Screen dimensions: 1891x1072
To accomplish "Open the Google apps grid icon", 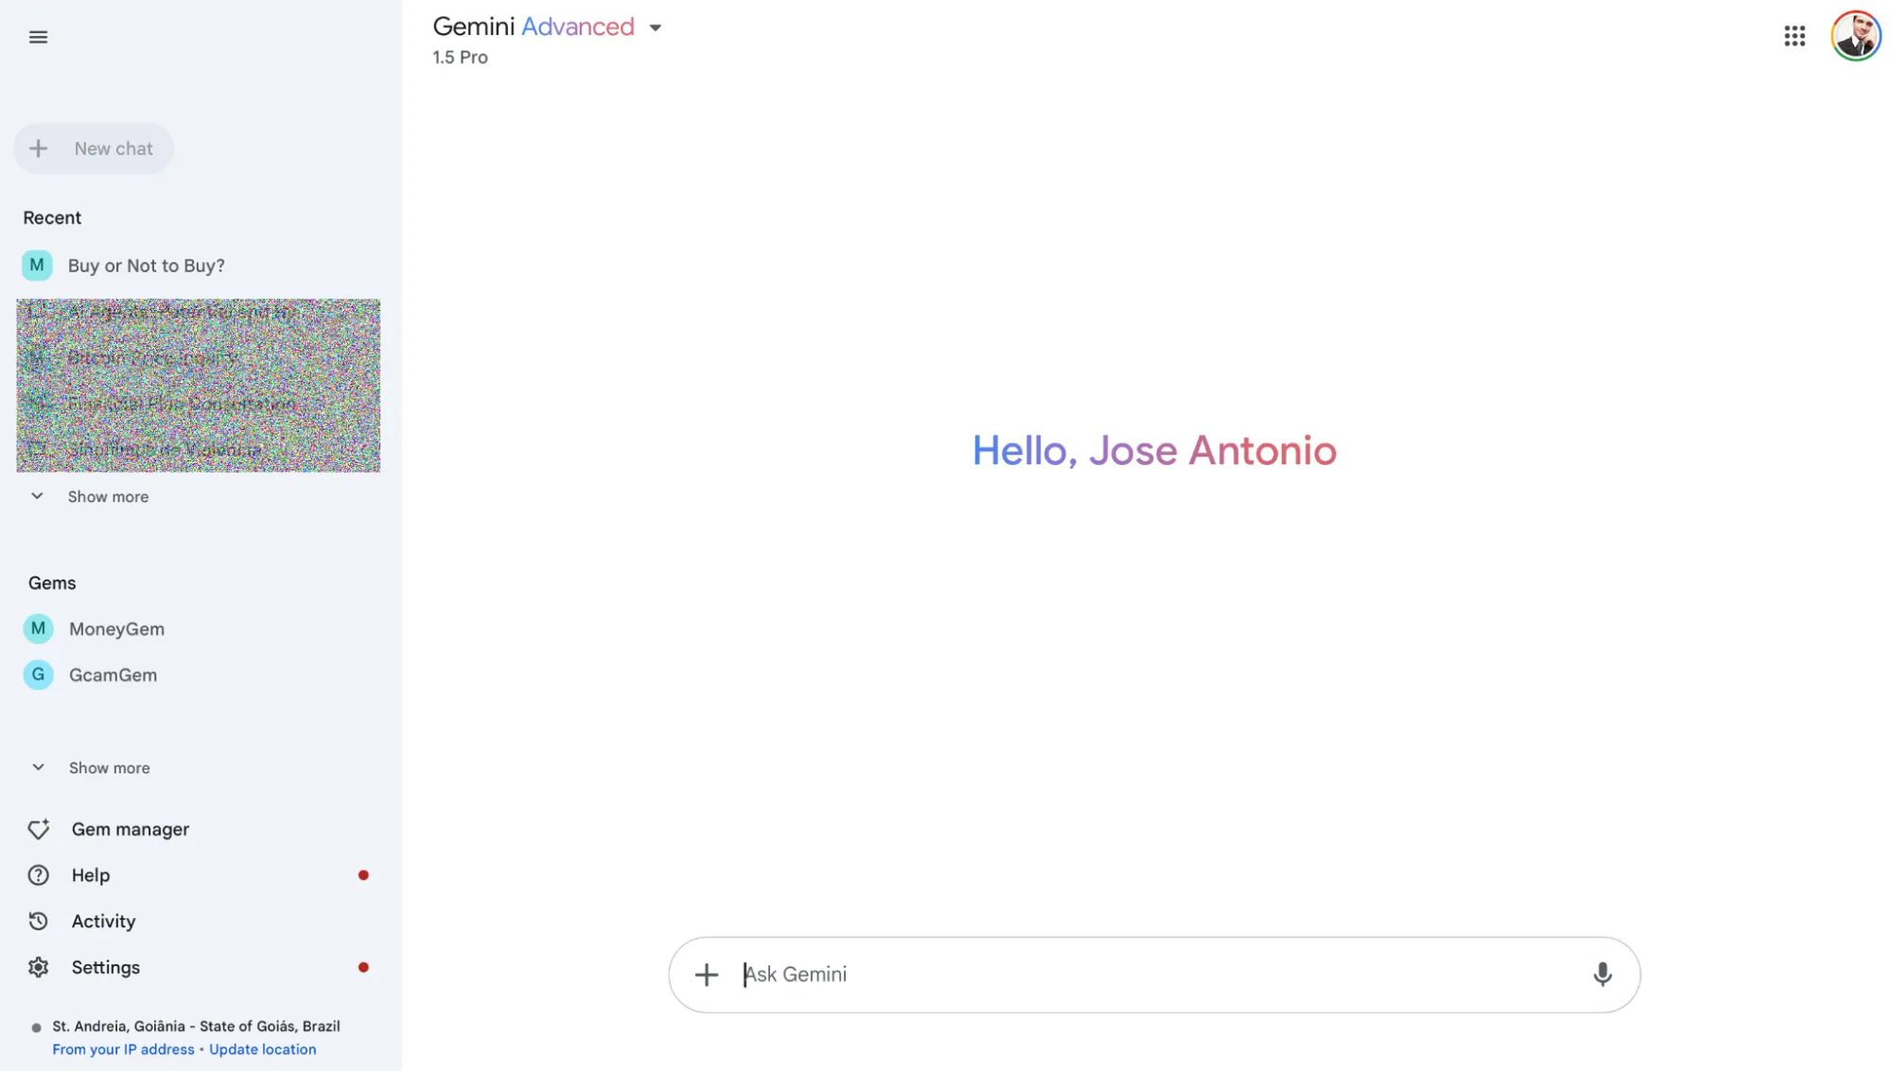I will click(x=1794, y=36).
